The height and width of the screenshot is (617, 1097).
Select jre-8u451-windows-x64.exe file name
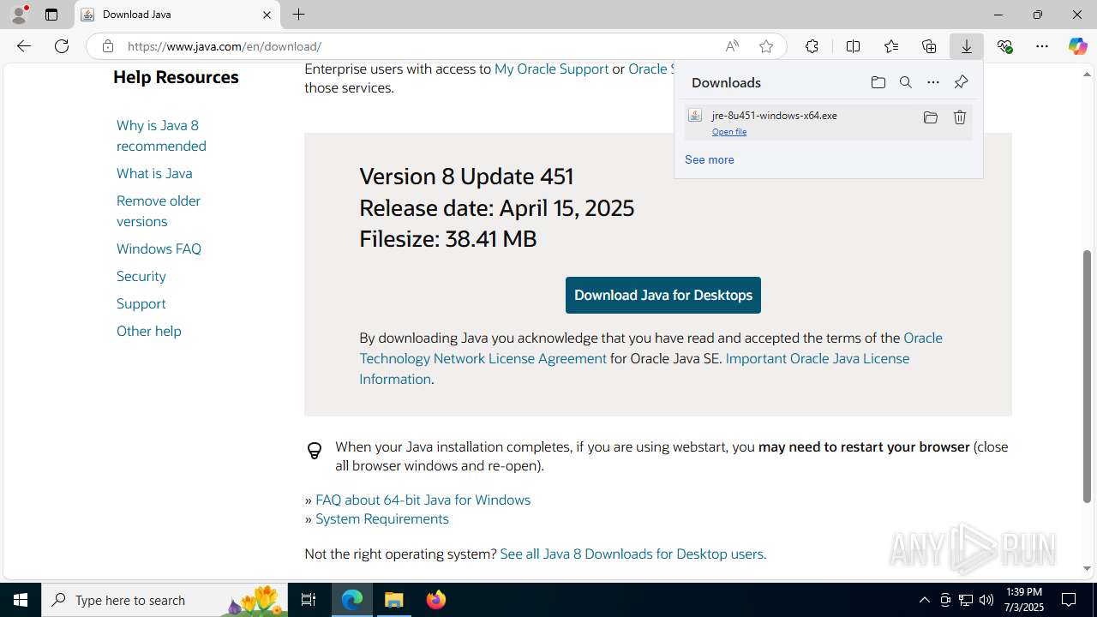pyautogui.click(x=775, y=115)
